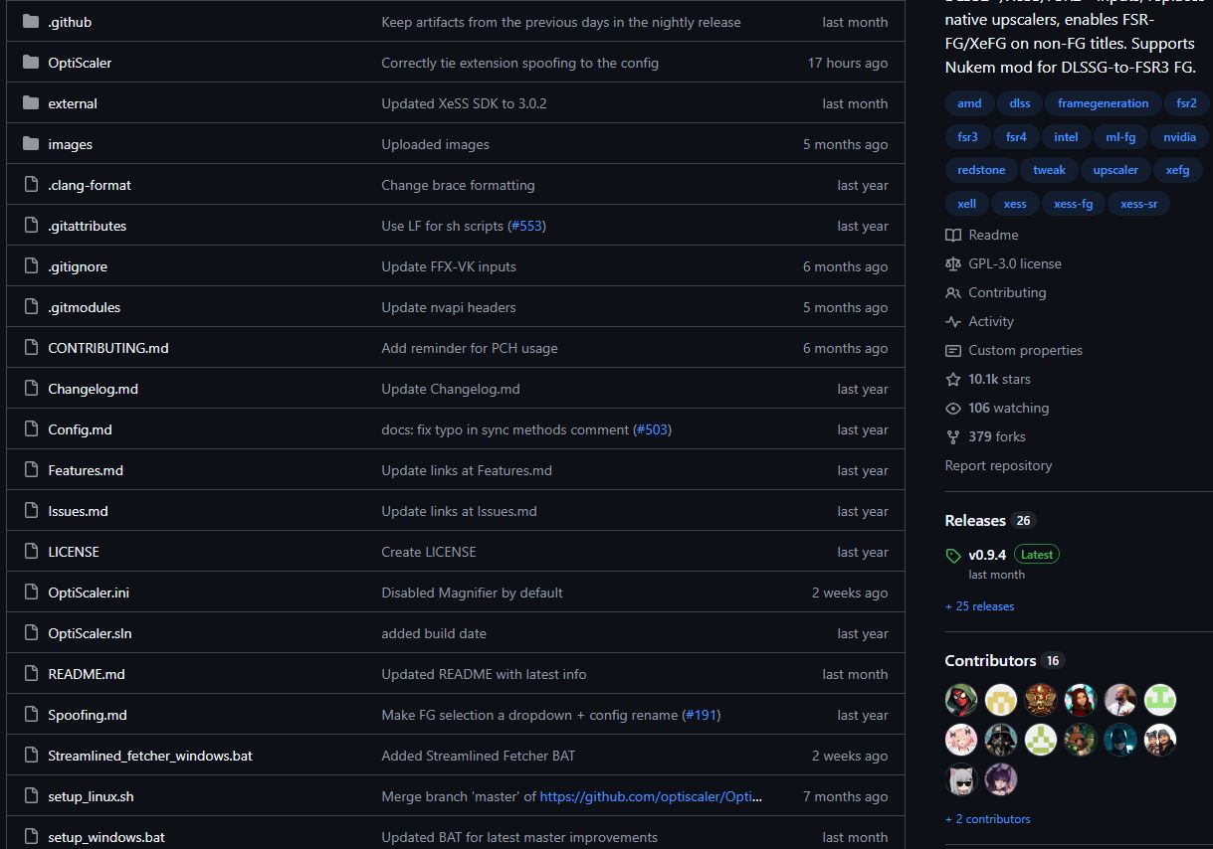The height and width of the screenshot is (849, 1213).
Task: Open Streamlined_fetcher_windows.bat file
Action: (150, 756)
